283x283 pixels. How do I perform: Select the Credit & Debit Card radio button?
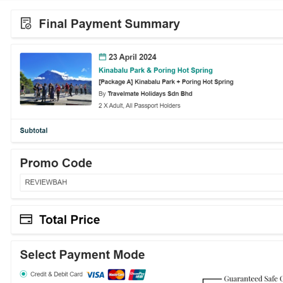point(23,274)
